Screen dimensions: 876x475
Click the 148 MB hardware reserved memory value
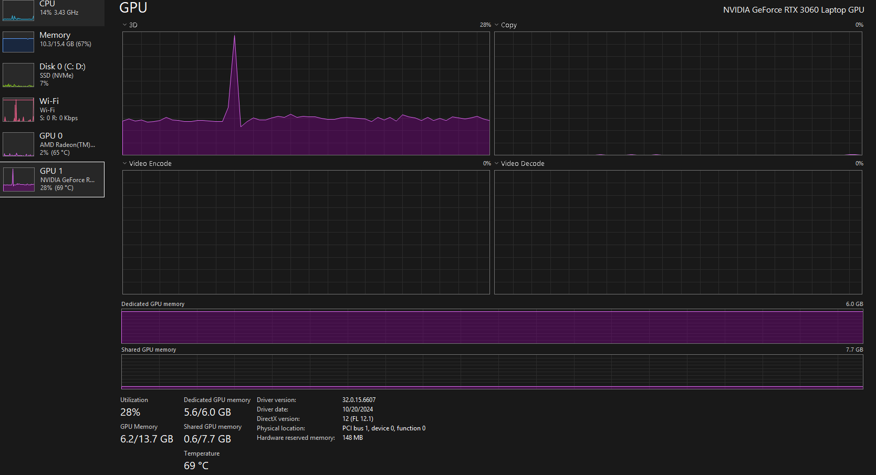[352, 438]
